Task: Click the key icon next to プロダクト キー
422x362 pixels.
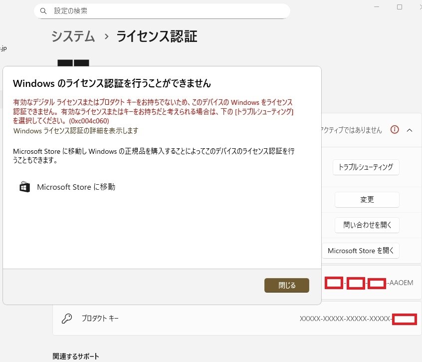Action: pyautogui.click(x=65, y=319)
